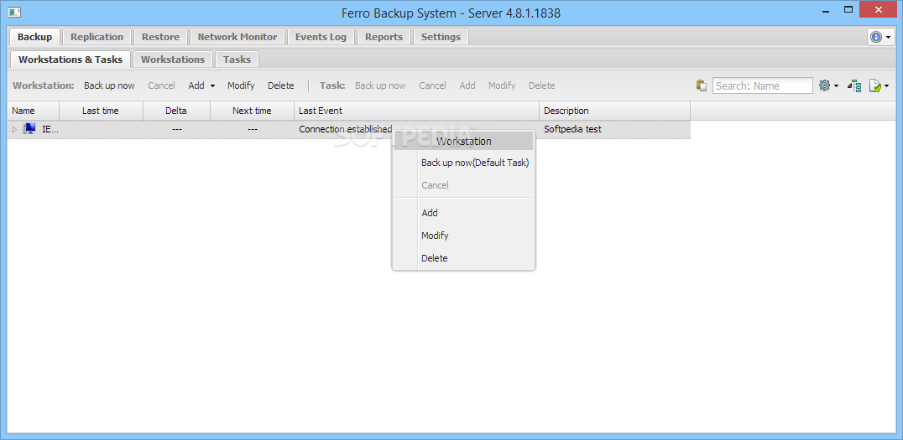Expand the IE... workstation tree row

click(x=15, y=129)
